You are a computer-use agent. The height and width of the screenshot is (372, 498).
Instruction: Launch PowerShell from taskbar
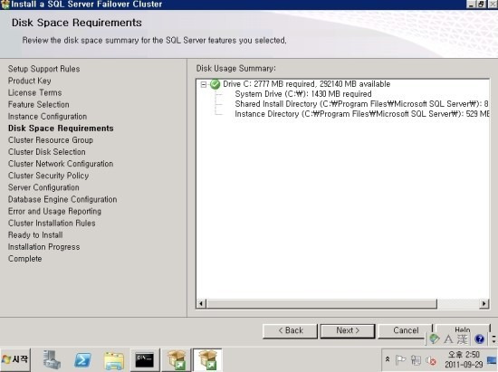coord(82,360)
